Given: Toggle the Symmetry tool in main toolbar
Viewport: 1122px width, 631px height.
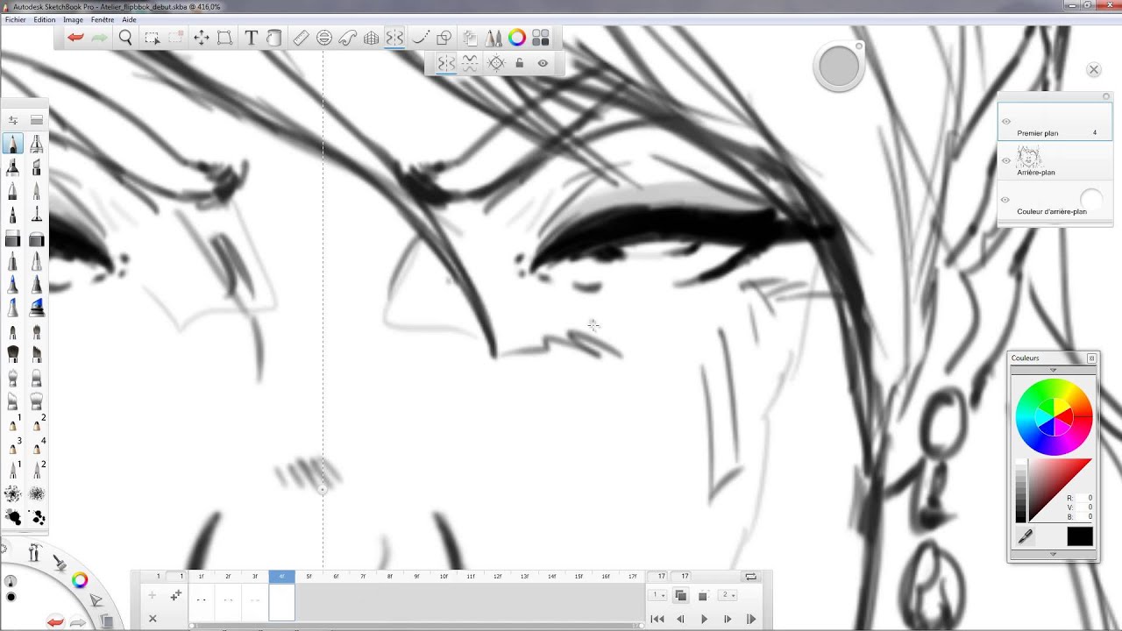Looking at the screenshot, I should (395, 38).
